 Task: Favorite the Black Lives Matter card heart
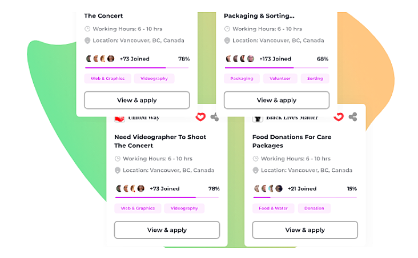(x=339, y=117)
